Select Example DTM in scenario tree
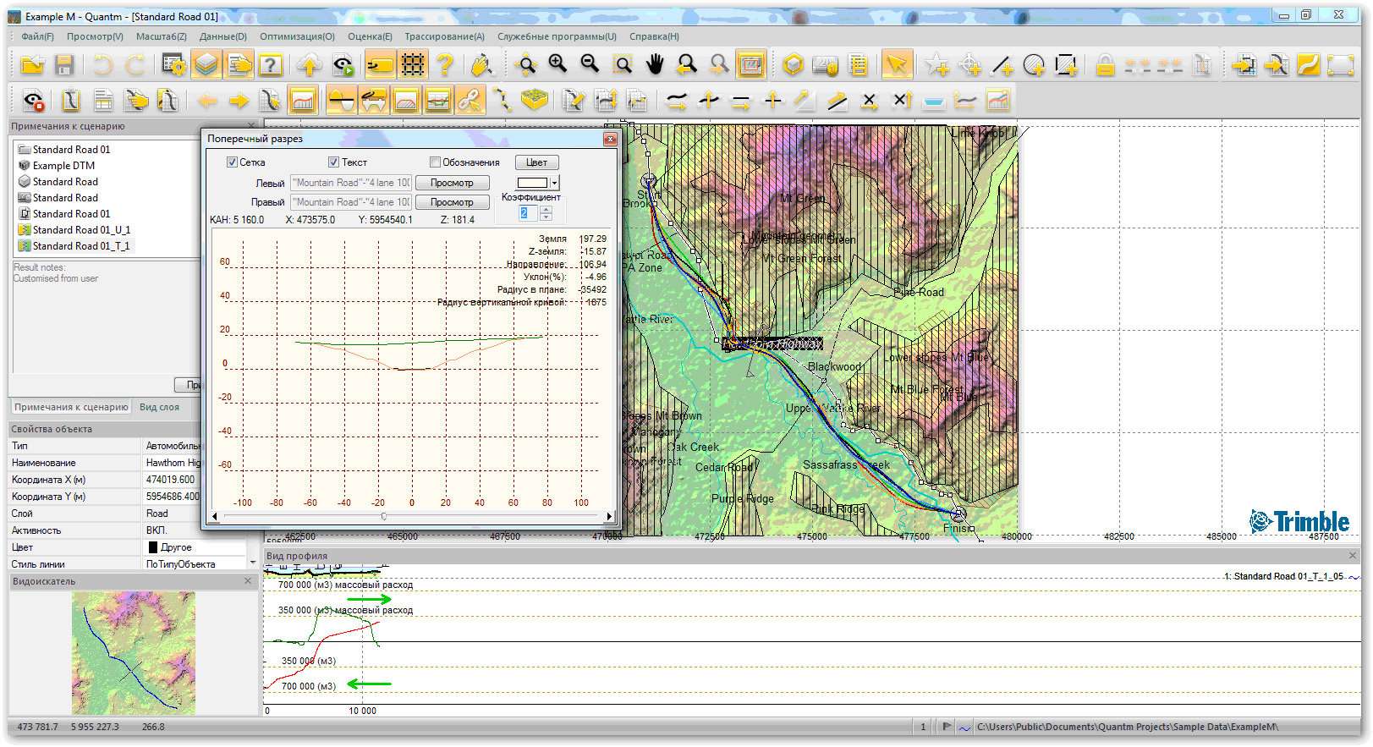The image size is (1373, 747). [x=63, y=166]
